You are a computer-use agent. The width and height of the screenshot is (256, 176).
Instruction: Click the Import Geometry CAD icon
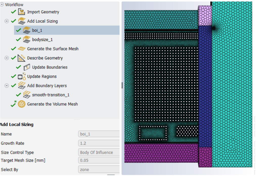click(x=21, y=12)
